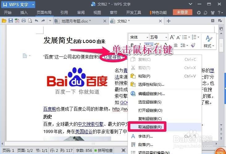This screenshot has width=226, height=154.
Task: Apply a bulleted list in the mini toolbar
Action: pos(185,37)
